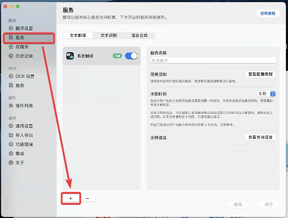Viewport: 288px width, 218px height.
Task: Select the 服务 icon under 翻译 section
Action: pos(11,37)
